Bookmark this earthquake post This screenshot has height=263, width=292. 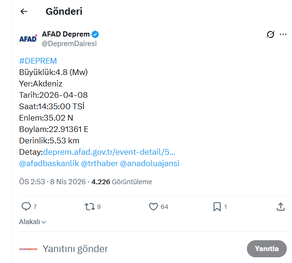click(217, 207)
